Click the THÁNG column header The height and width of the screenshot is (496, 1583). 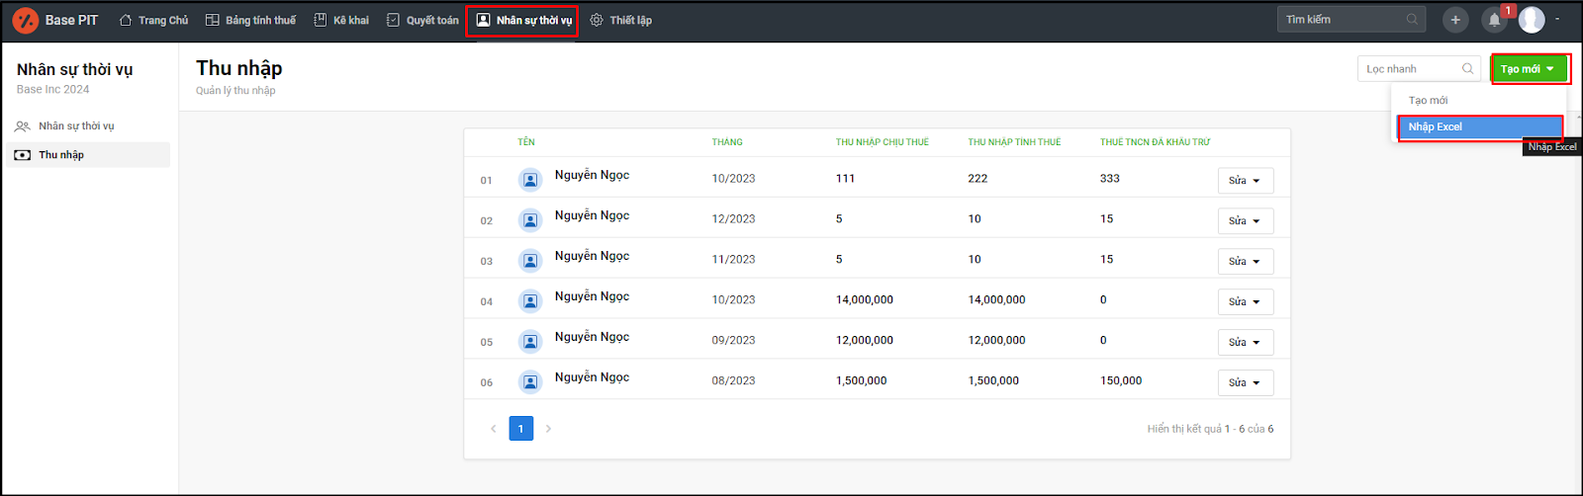(x=727, y=142)
